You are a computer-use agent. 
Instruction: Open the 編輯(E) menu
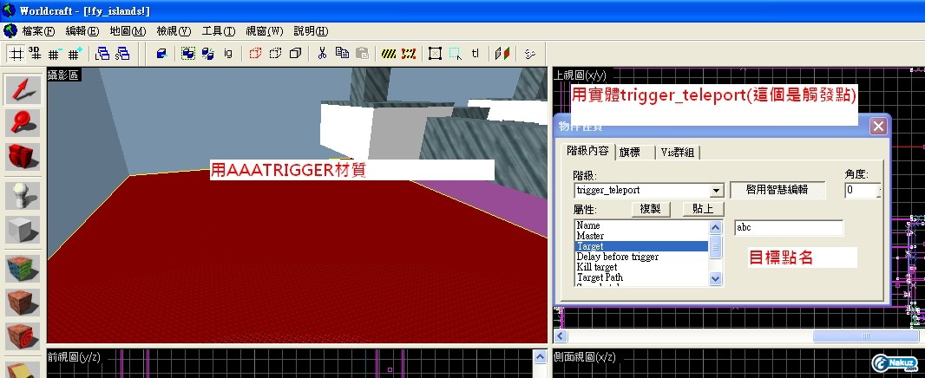point(82,31)
